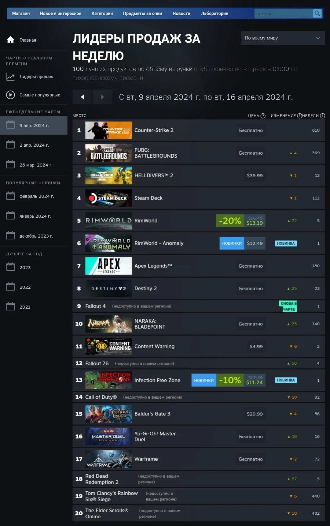
Task: Open the Новое и интересное menu
Action: point(61,13)
